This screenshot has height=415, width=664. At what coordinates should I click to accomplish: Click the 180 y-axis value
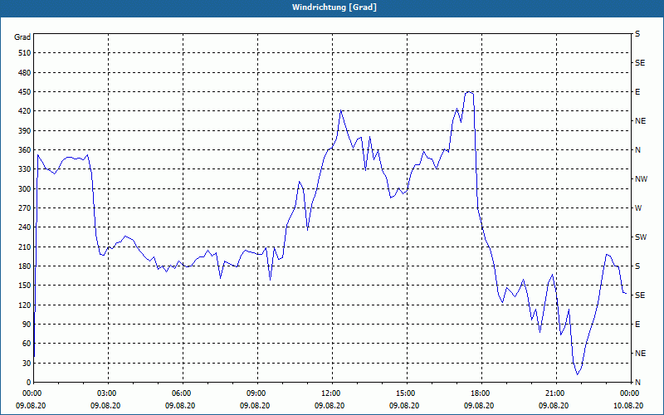tap(25, 266)
